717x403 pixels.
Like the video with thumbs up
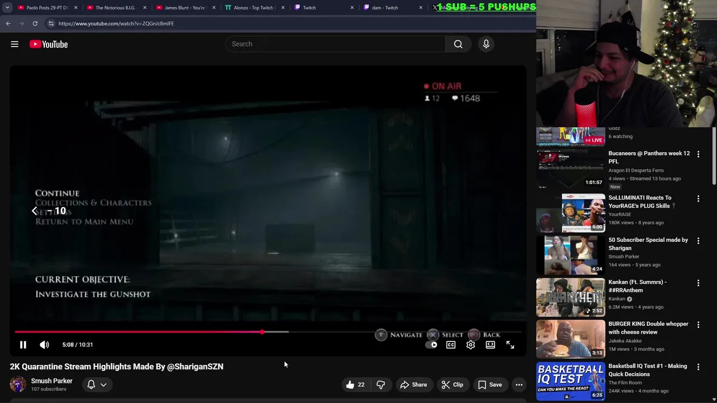pos(355,385)
